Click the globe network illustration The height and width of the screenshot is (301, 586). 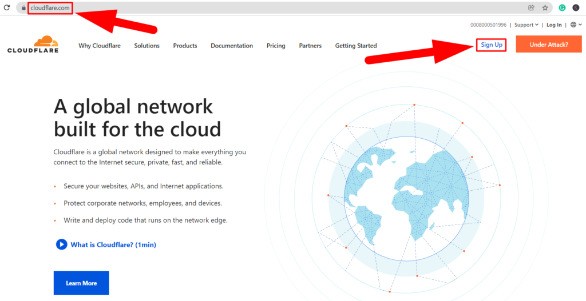pyautogui.click(x=406, y=198)
